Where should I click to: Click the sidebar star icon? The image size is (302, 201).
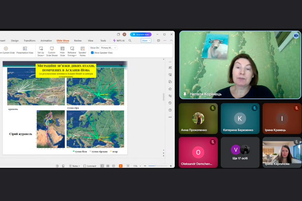pos(170,89)
